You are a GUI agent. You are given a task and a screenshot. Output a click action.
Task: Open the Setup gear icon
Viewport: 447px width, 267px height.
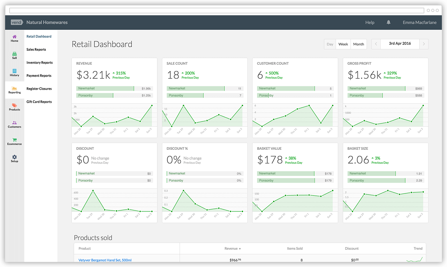tap(14, 157)
